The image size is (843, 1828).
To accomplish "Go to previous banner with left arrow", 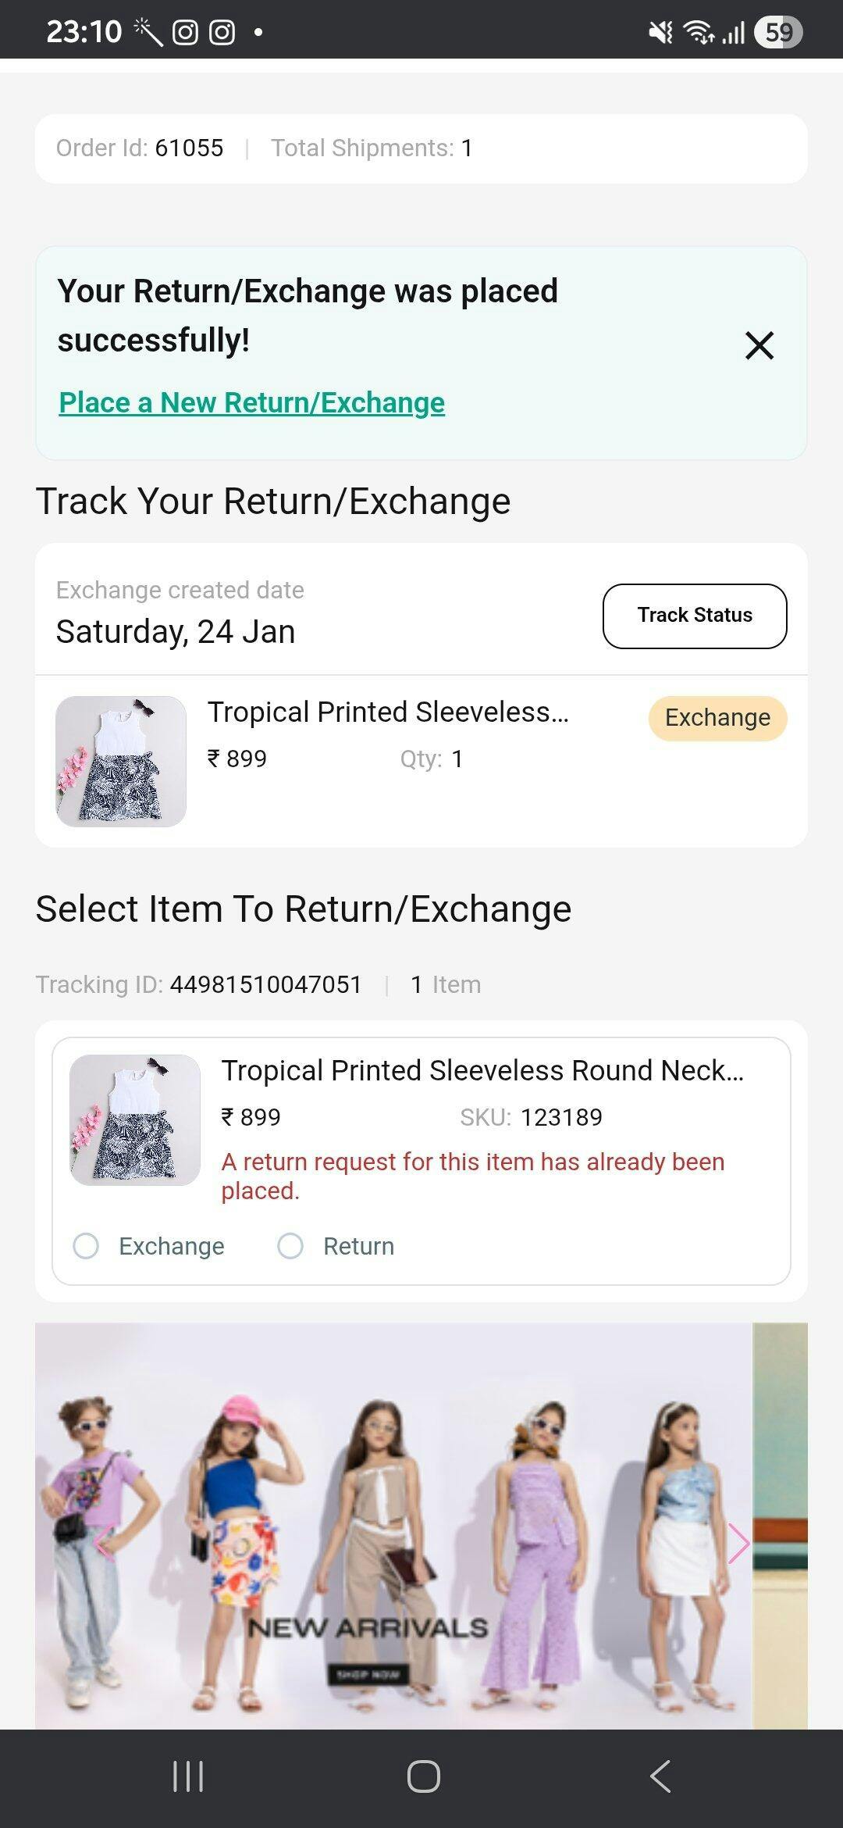I will [103, 1543].
